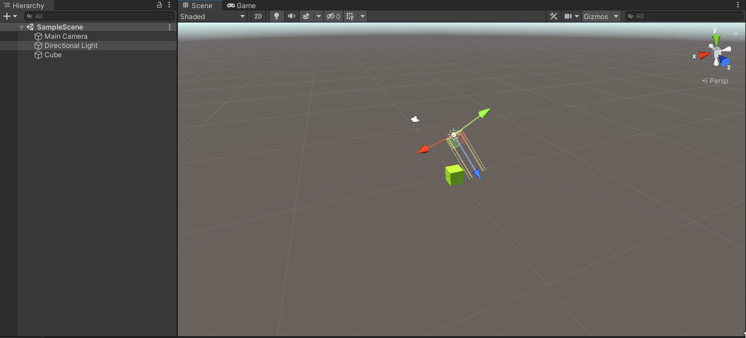Image resolution: width=746 pixels, height=338 pixels.
Task: Open the effects dropdown arrow
Action: 319,16
